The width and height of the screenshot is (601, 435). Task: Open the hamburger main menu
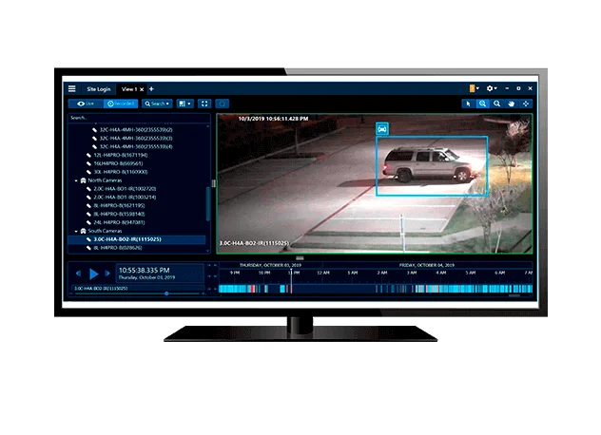pos(71,88)
